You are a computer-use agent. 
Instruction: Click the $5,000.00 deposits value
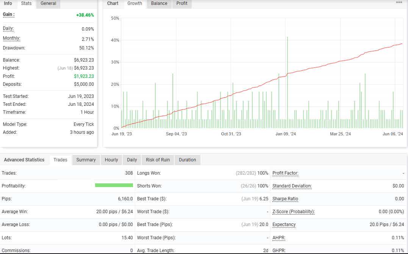pyautogui.click(x=84, y=84)
